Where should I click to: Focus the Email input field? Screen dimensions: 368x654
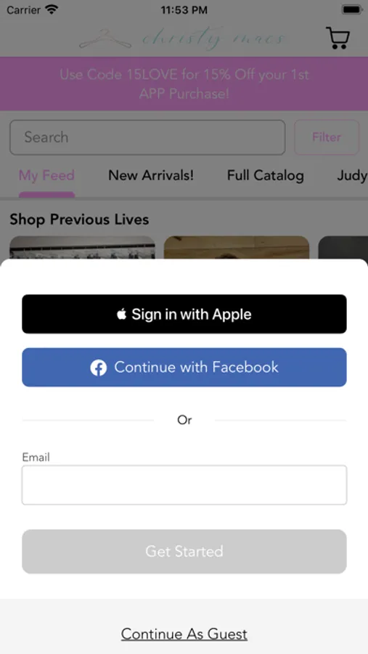[184, 485]
